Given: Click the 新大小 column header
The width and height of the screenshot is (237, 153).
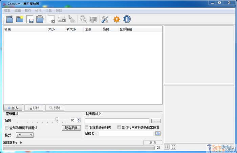Looking at the screenshot, I should tap(74, 29).
